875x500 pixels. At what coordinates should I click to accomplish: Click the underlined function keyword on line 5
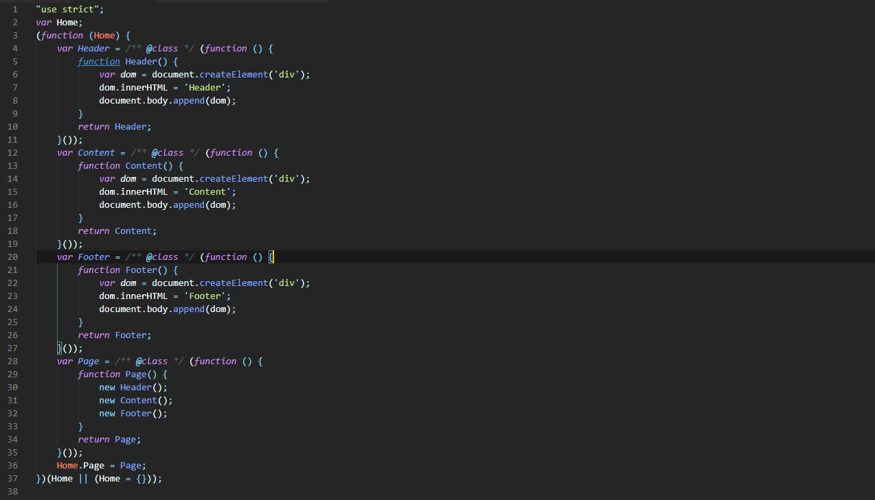(99, 61)
